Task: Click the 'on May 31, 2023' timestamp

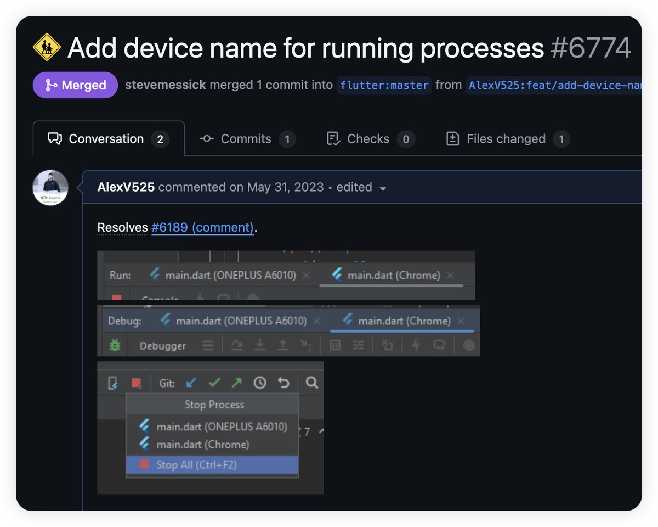Action: pyautogui.click(x=277, y=187)
